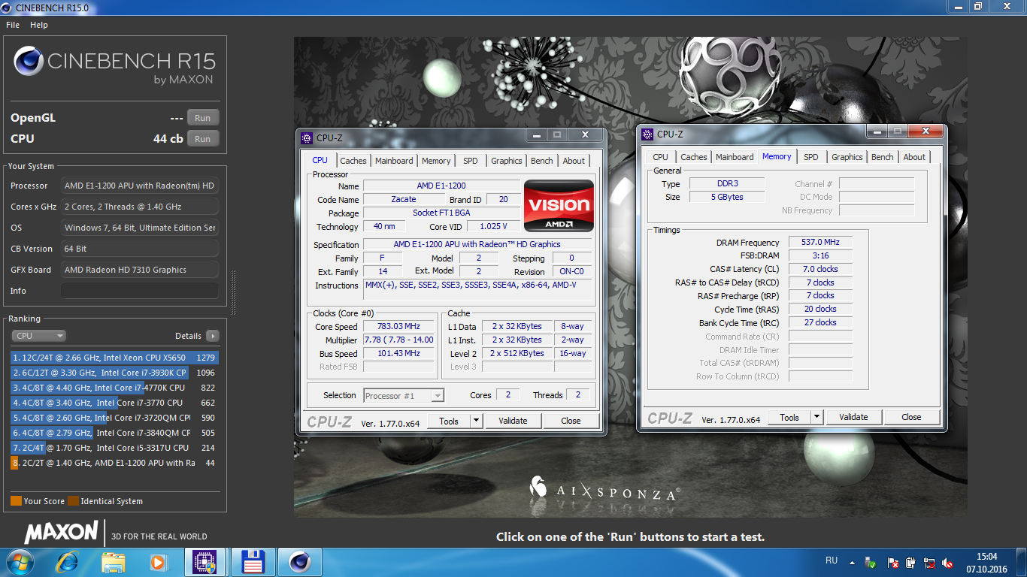Click Tools button in left CPU-Z window

449,421
